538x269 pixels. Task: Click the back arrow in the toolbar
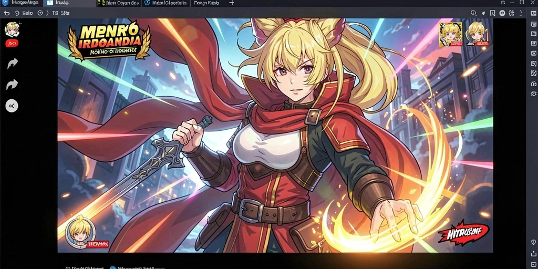coord(6,13)
